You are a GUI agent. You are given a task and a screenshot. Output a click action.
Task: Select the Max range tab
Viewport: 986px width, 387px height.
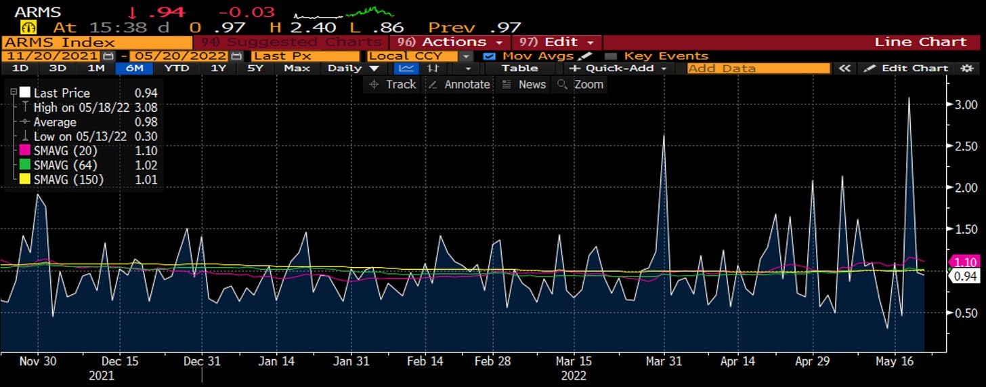[x=297, y=68]
